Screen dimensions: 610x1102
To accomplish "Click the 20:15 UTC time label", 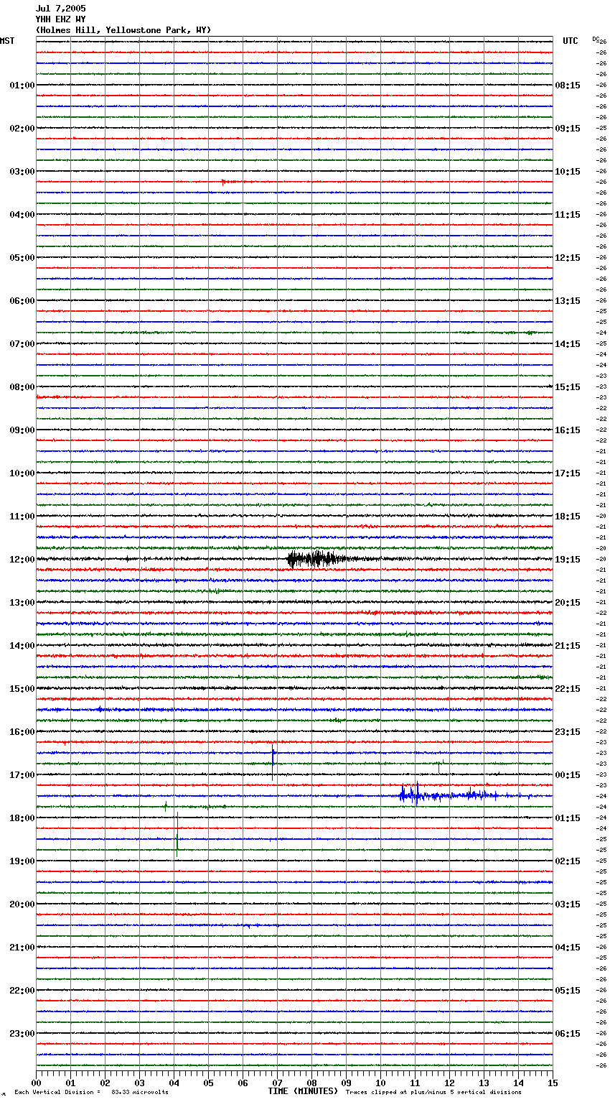I will [x=568, y=603].
